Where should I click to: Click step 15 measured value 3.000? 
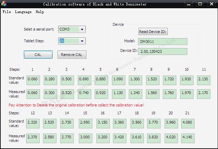[86, 138]
